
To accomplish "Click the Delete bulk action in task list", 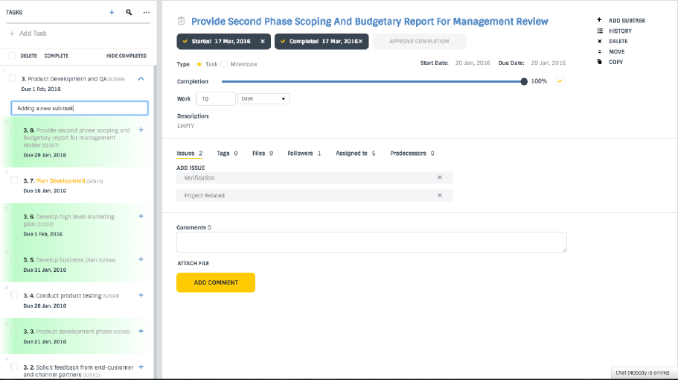I will [x=28, y=56].
